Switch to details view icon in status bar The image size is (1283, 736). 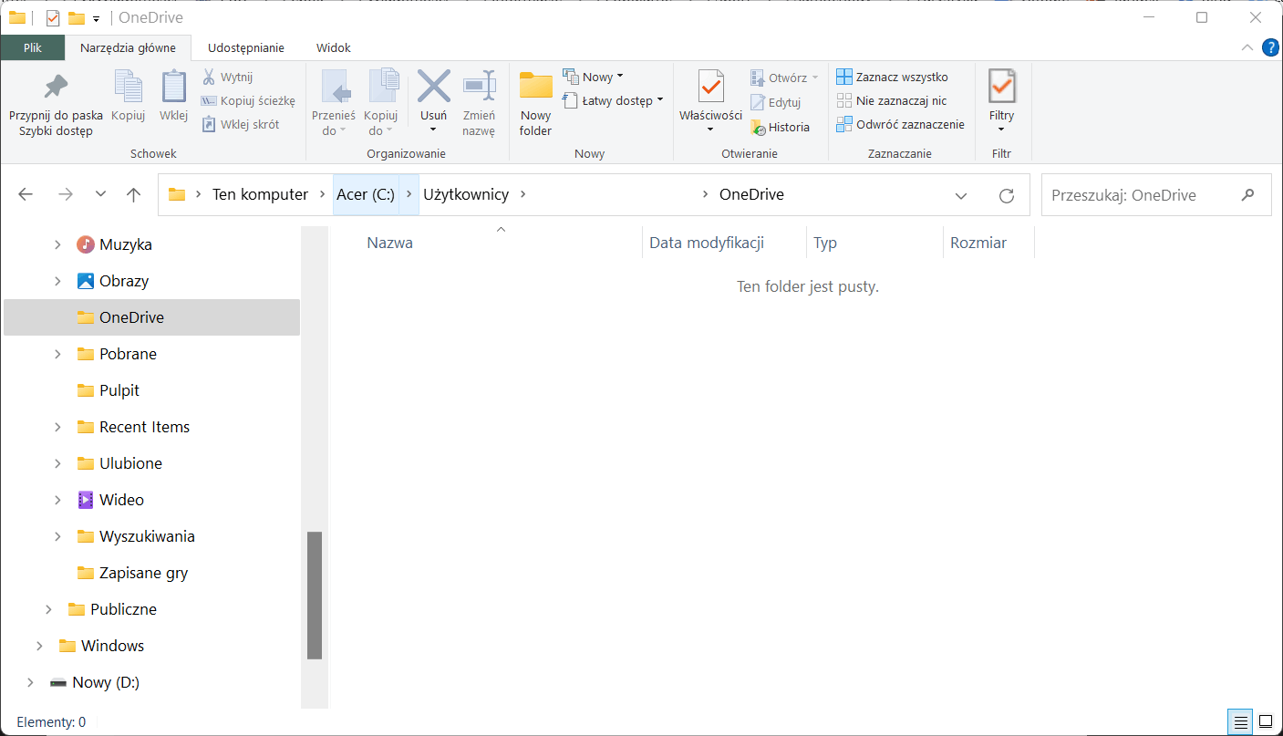click(1241, 722)
